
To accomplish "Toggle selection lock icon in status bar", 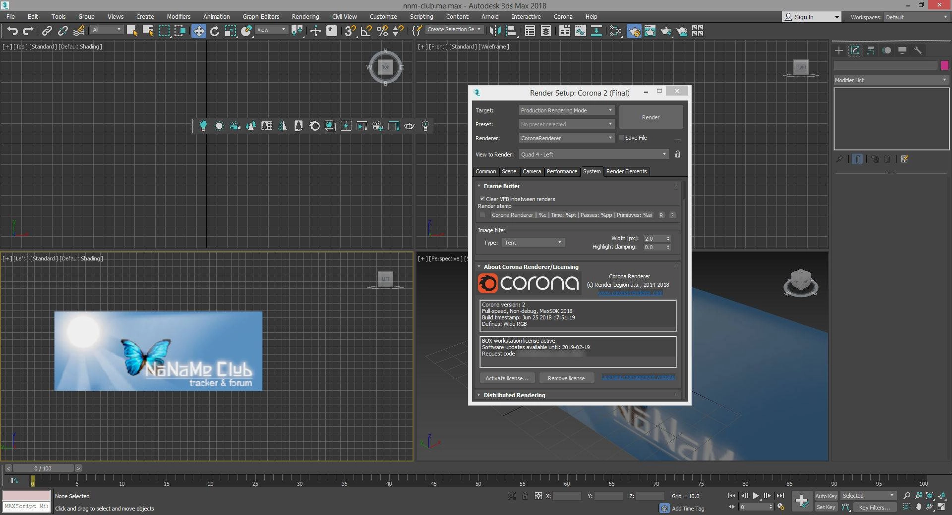I will click(525, 496).
